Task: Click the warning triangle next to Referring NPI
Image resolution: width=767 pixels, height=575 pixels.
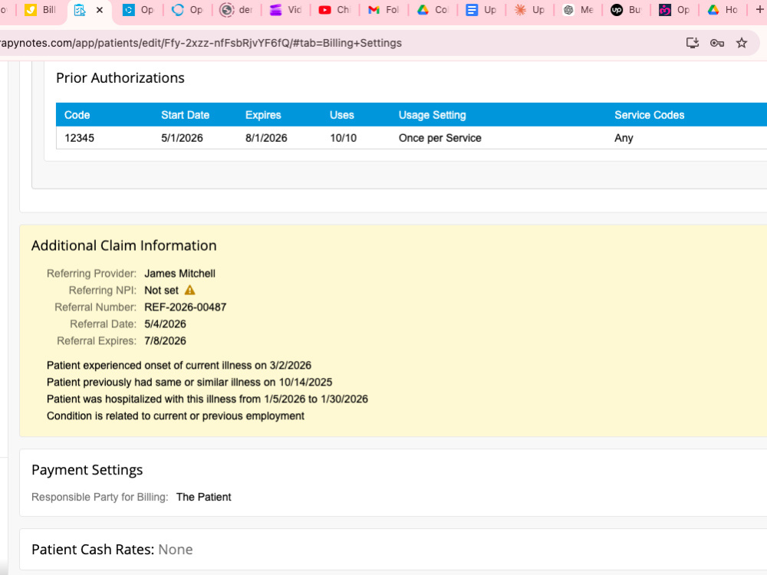Action: click(189, 291)
